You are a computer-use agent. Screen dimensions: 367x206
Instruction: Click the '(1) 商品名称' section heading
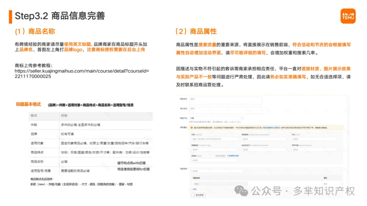pos(35,31)
